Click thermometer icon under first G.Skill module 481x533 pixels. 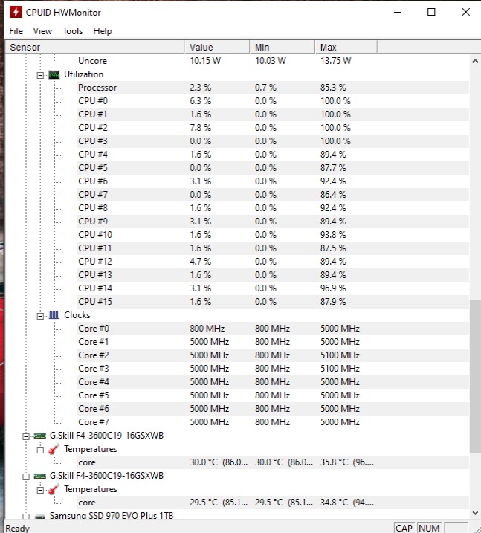click(x=54, y=450)
